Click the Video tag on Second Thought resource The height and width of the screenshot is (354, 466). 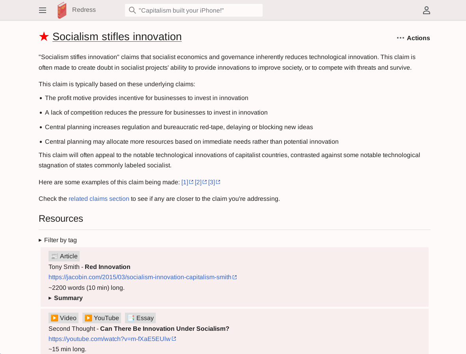(x=63, y=318)
